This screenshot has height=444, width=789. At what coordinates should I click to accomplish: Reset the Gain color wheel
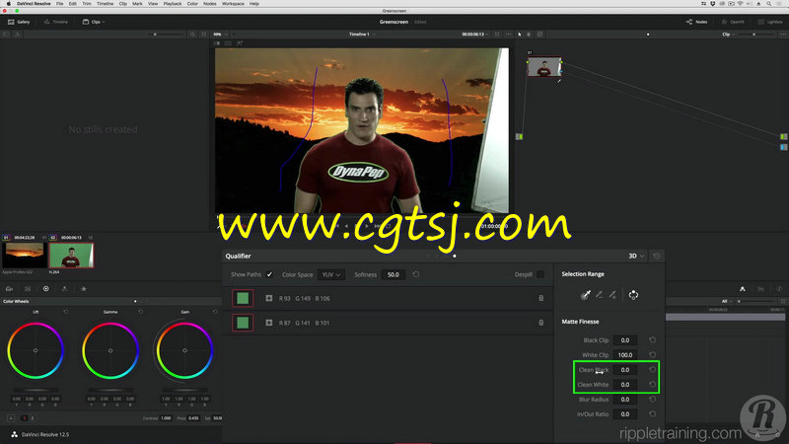[x=215, y=312]
